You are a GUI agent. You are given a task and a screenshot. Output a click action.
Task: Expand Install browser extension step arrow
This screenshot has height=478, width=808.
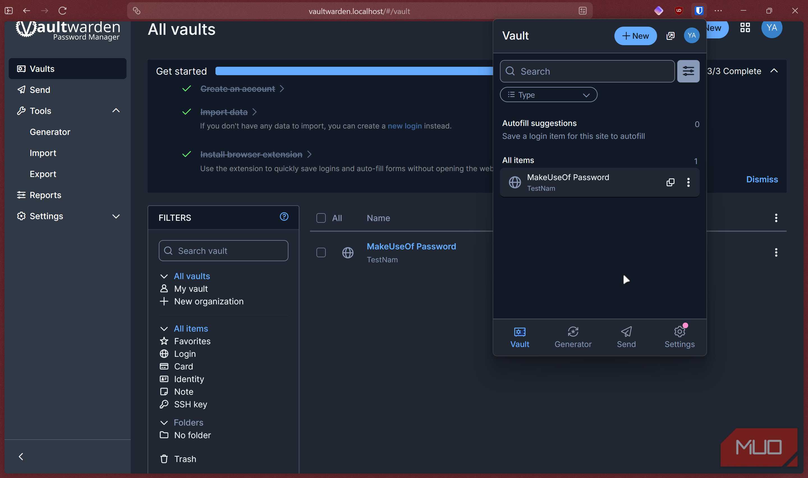[309, 154]
